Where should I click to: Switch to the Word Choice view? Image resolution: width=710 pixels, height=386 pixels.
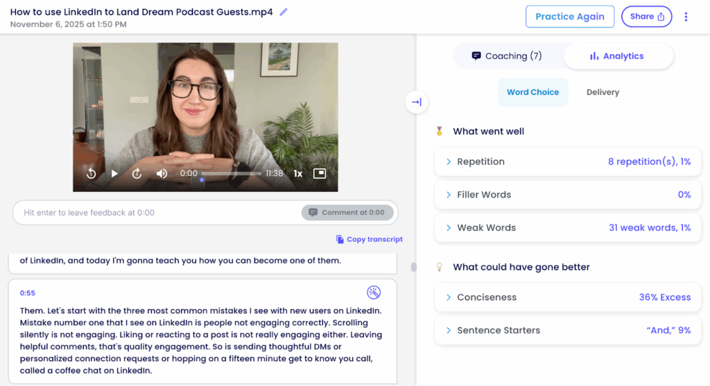532,92
